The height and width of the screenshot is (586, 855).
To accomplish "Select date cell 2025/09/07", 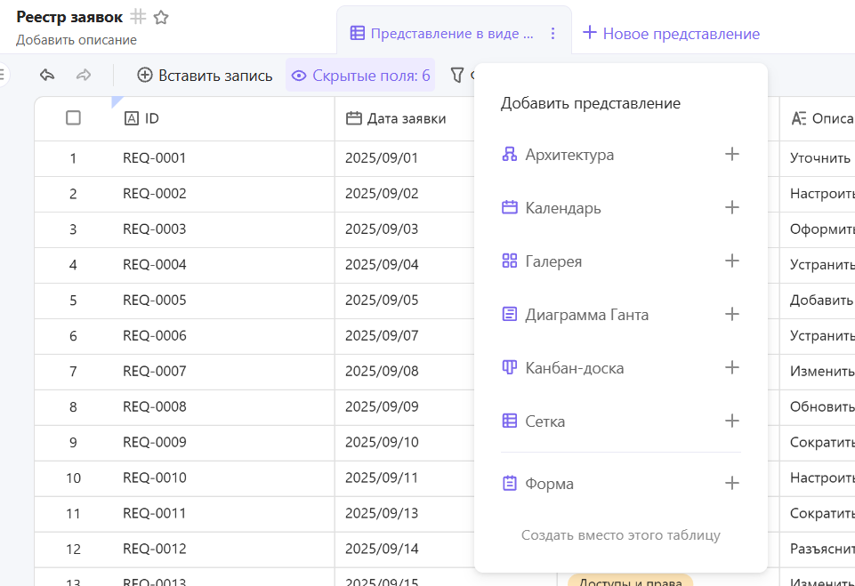I will (405, 336).
